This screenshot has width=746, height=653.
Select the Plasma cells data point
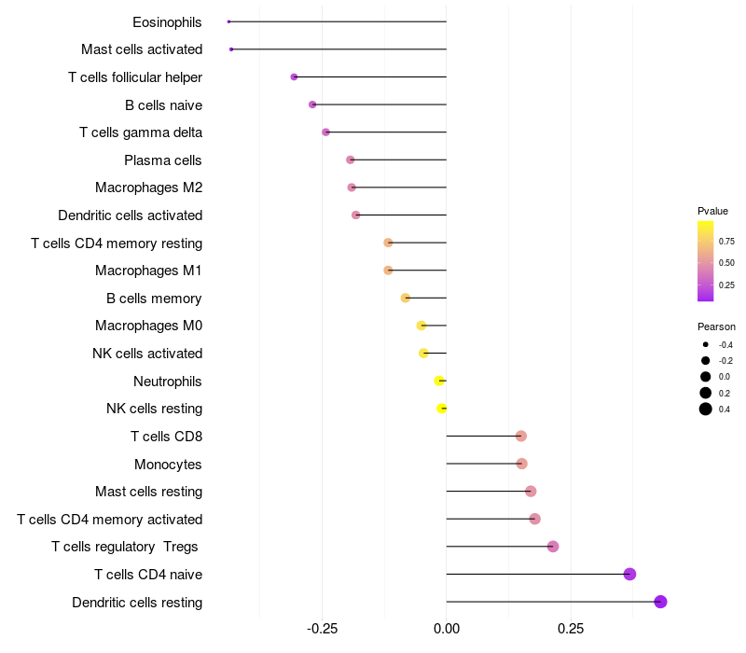point(351,160)
